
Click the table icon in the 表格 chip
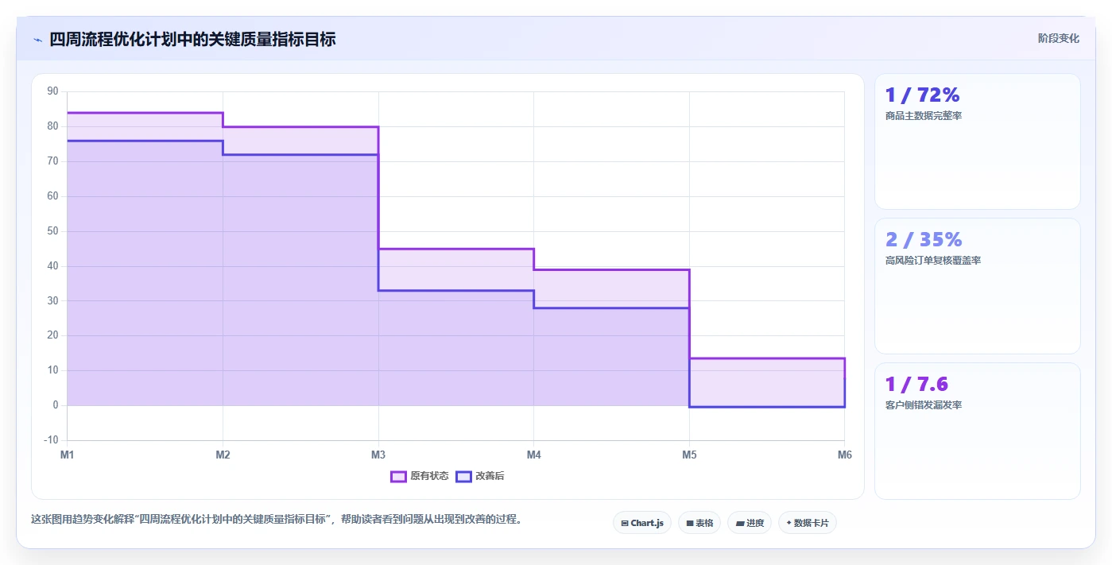pyautogui.click(x=690, y=523)
